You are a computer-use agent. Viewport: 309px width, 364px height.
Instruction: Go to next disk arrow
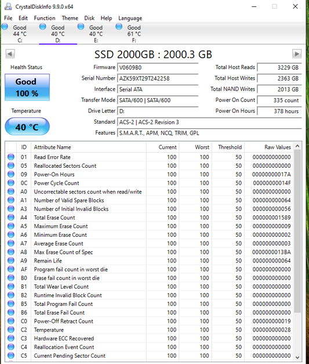(x=297, y=54)
